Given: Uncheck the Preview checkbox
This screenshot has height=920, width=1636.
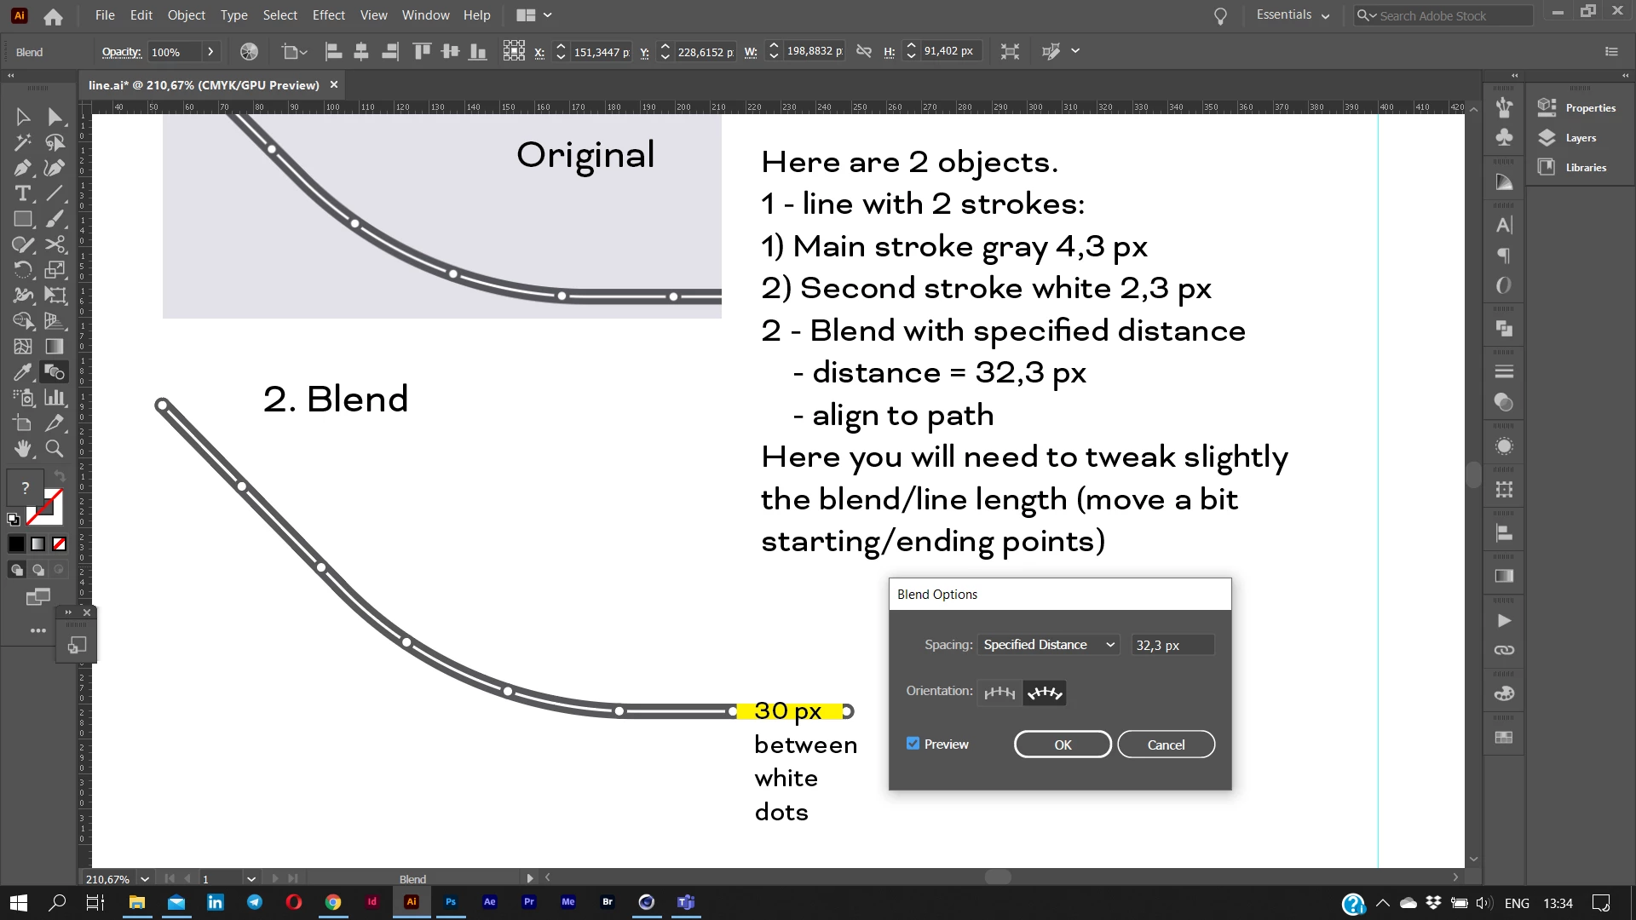Looking at the screenshot, I should (x=913, y=744).
